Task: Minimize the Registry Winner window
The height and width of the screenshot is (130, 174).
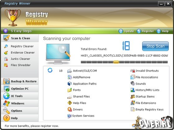Action: (x=161, y=4)
